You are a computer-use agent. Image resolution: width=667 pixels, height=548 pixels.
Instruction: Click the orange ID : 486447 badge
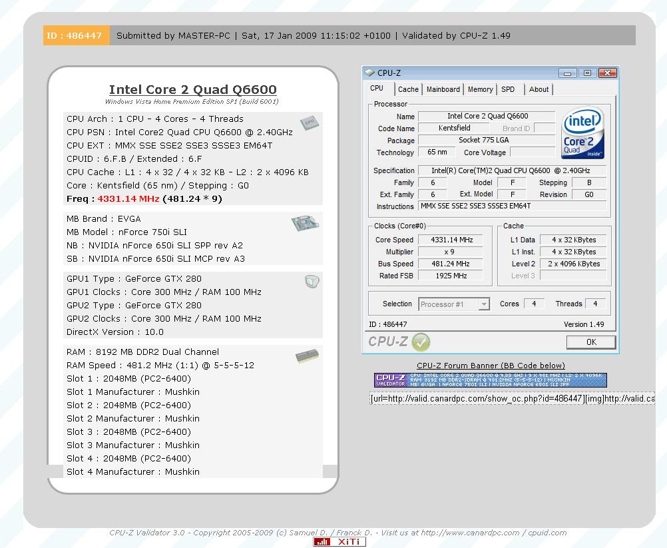tap(77, 35)
